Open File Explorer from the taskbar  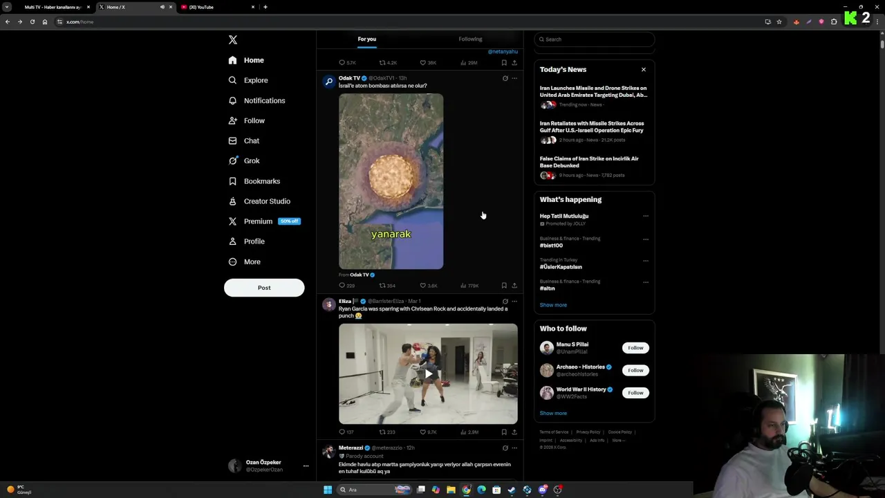[451, 490]
